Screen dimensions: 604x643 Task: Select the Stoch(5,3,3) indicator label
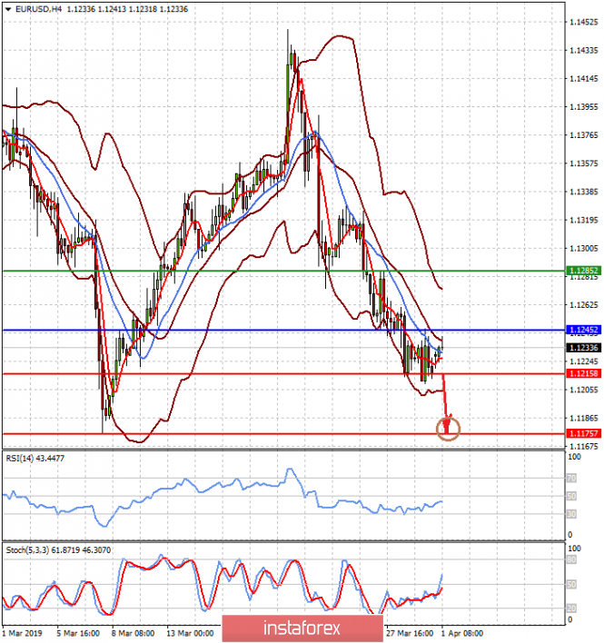[x=58, y=550]
